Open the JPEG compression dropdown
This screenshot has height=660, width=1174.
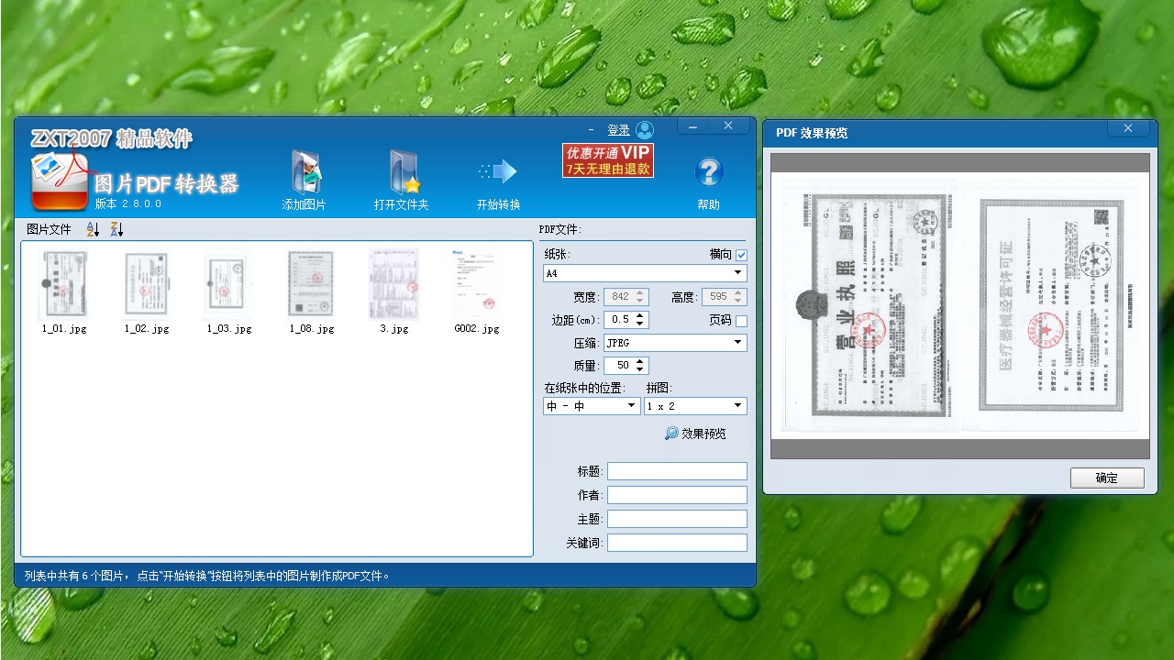(x=675, y=342)
